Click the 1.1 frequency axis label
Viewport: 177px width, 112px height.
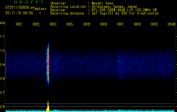click(3, 37)
